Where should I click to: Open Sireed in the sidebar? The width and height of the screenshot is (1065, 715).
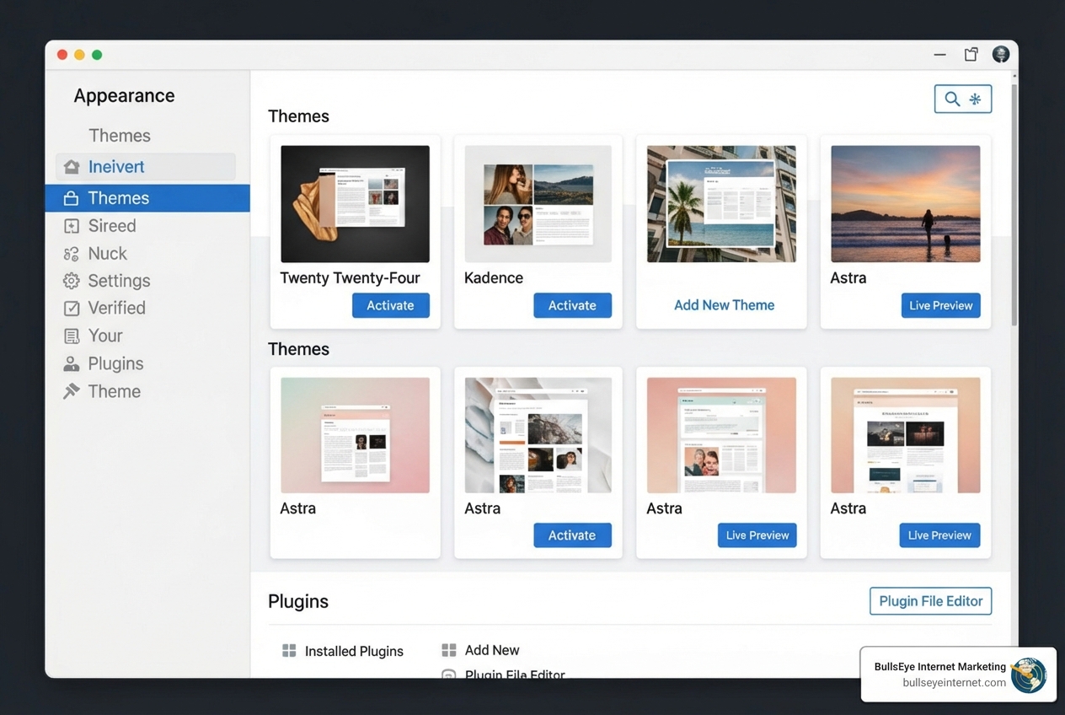[x=112, y=226]
